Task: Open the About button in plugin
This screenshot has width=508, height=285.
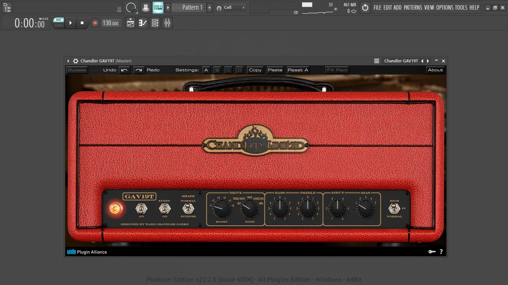Action: 435,70
